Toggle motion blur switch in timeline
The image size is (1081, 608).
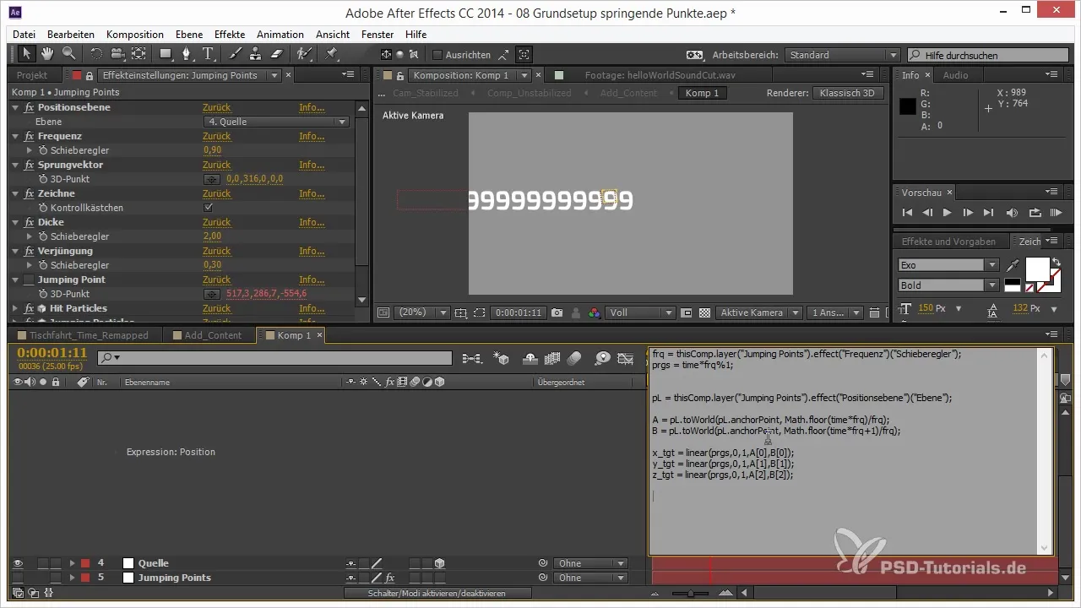click(x=574, y=358)
